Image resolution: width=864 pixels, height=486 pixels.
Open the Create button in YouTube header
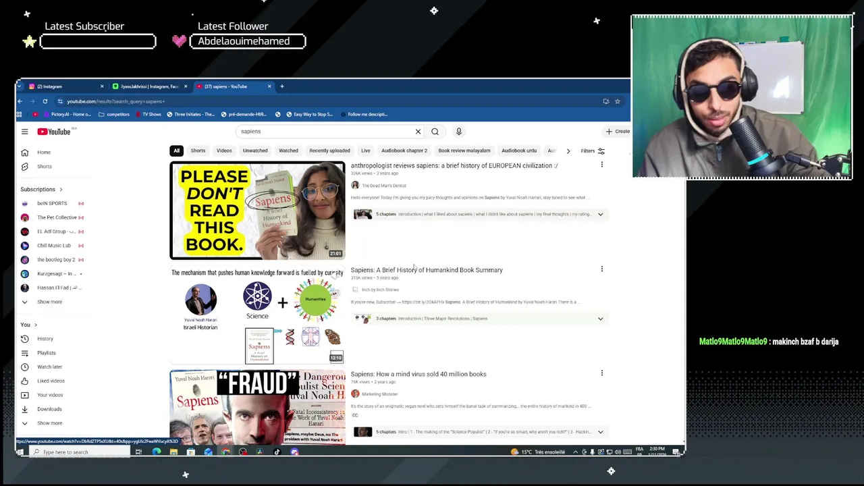618,132
